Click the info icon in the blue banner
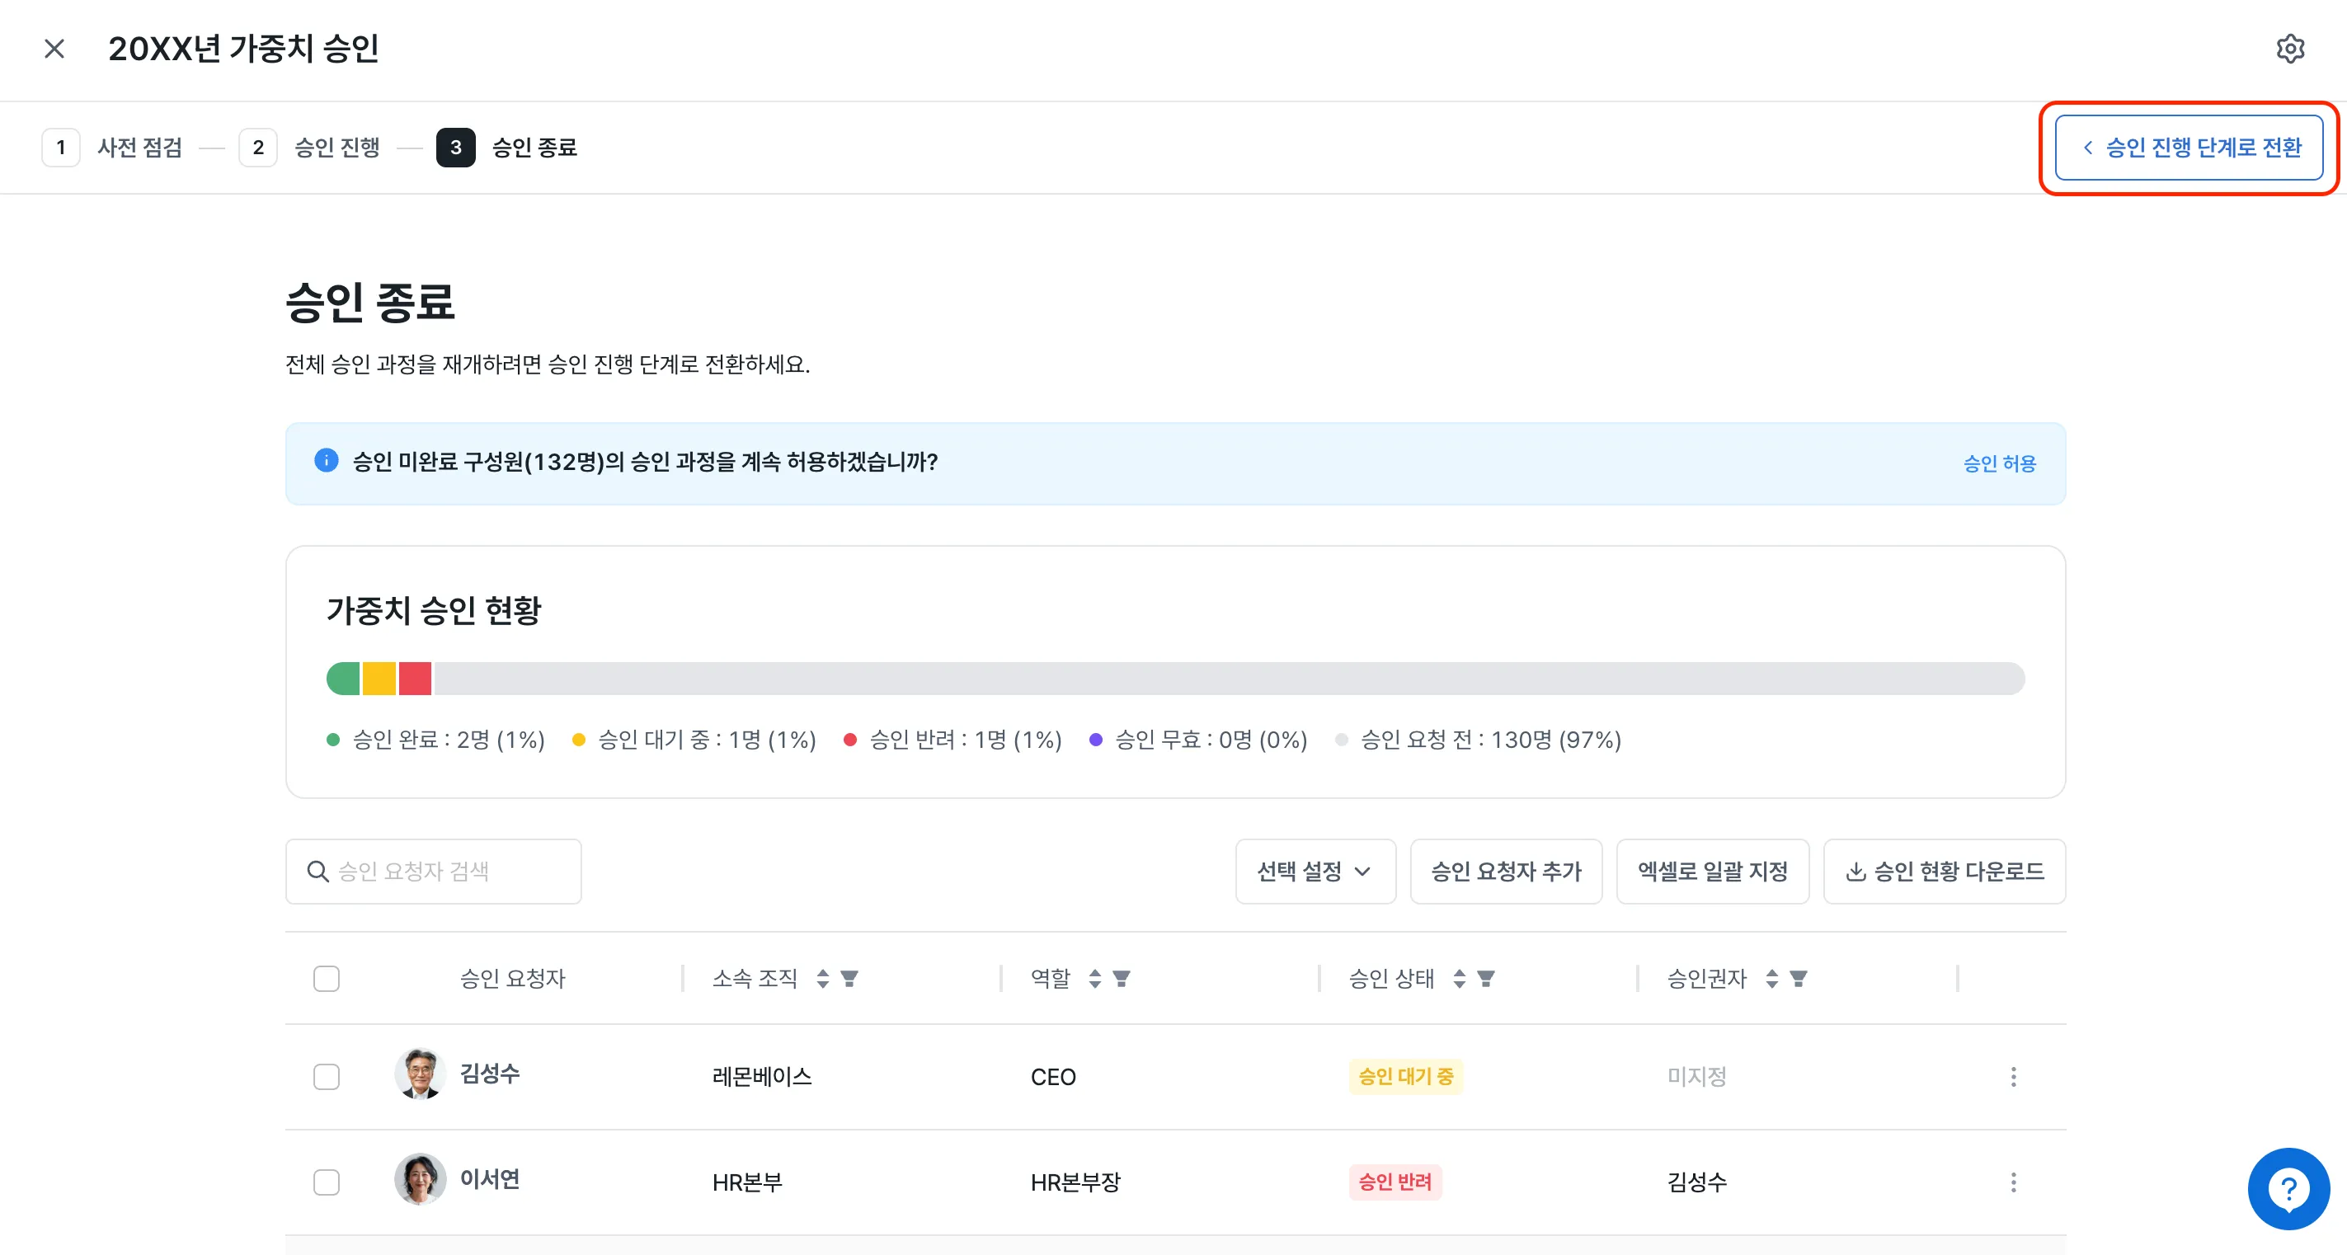The width and height of the screenshot is (2347, 1255). point(327,461)
